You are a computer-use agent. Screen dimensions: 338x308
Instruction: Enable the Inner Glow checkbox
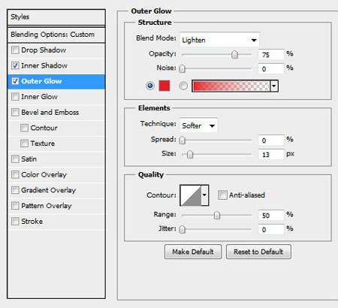tap(15, 97)
